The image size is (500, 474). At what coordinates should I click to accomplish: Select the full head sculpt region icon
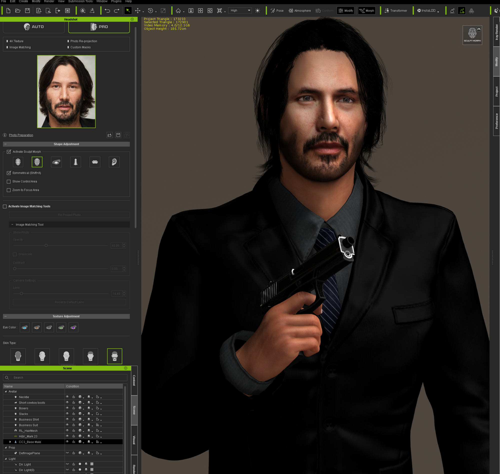pos(18,162)
